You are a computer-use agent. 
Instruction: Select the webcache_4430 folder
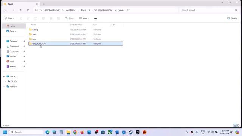click(x=76, y=44)
